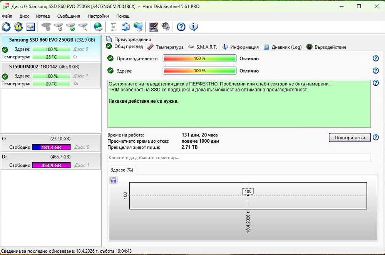Maximize the Hard Disk Sentinel window
This screenshot has height=255, width=385.
click(x=359, y=6)
